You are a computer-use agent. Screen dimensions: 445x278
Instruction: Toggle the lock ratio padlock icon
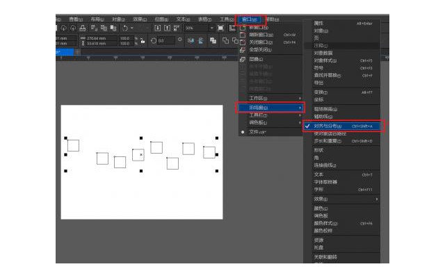(x=143, y=41)
